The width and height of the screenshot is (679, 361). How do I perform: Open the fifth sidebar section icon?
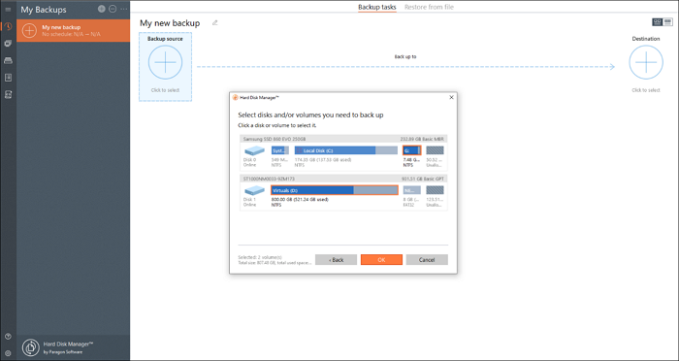[x=8, y=94]
